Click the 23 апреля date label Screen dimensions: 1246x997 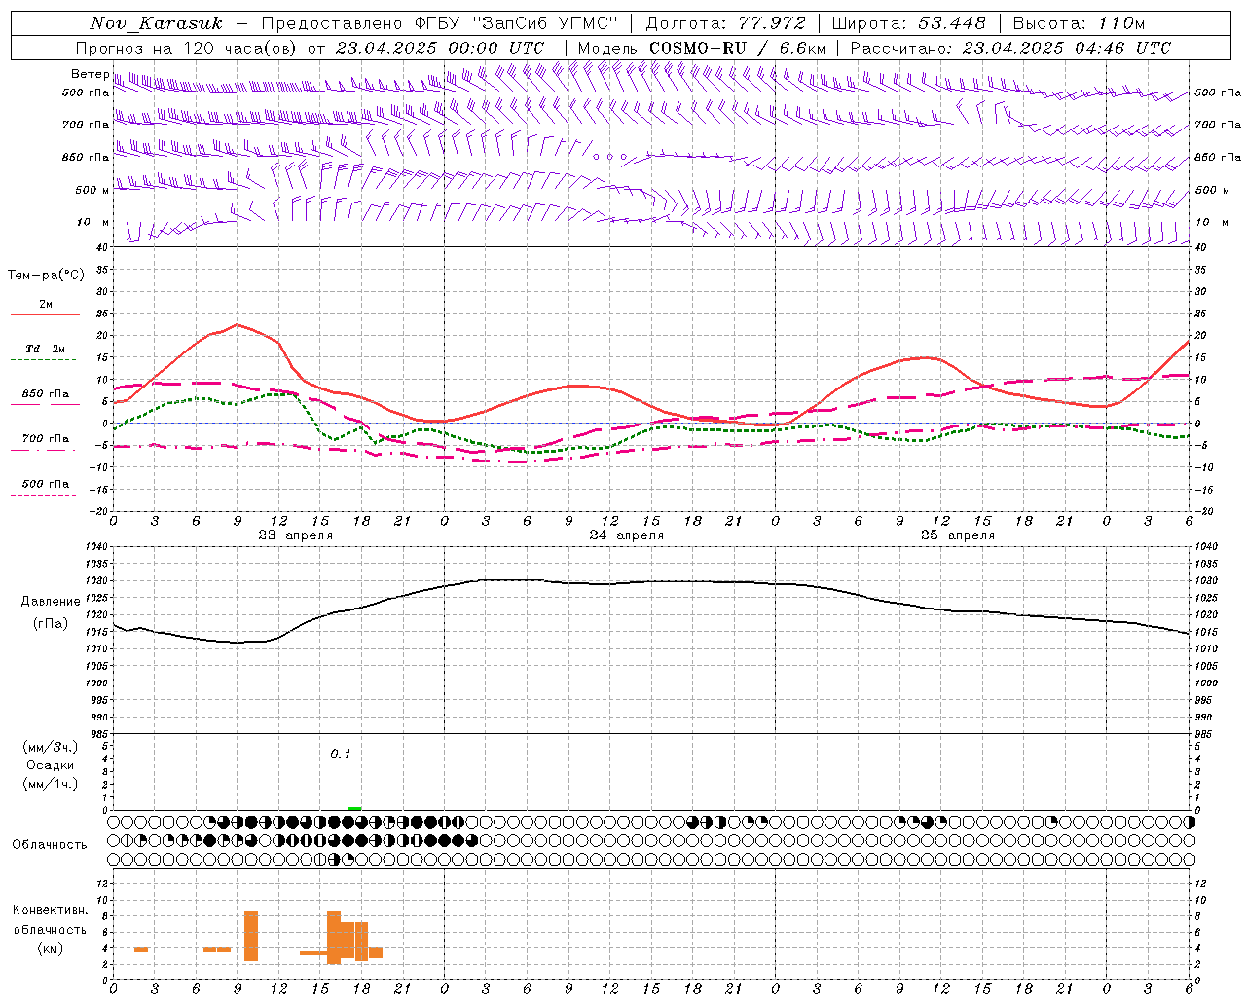coord(295,535)
